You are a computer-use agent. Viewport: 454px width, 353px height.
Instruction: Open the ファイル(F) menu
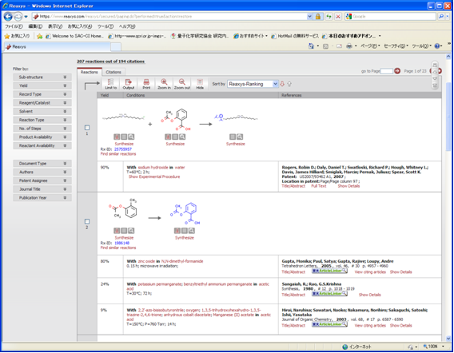tap(14, 26)
